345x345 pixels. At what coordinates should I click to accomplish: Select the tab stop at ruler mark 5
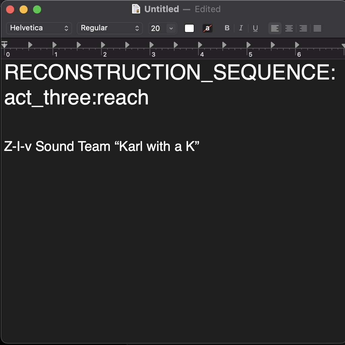[x=249, y=45]
